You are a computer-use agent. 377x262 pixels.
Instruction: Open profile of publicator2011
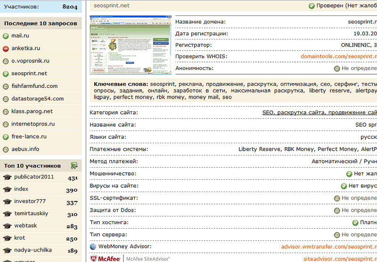click(x=34, y=177)
